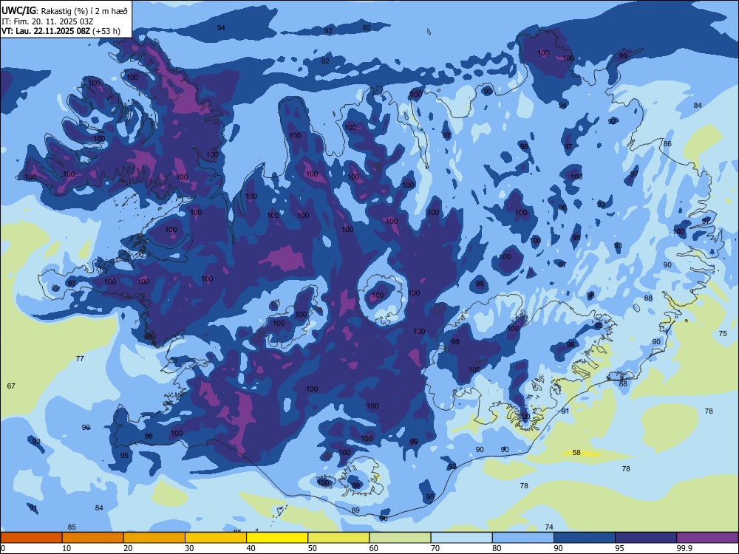Click the '74' humidity value on the map
Viewport: 739px width, 554px height.
(549, 527)
